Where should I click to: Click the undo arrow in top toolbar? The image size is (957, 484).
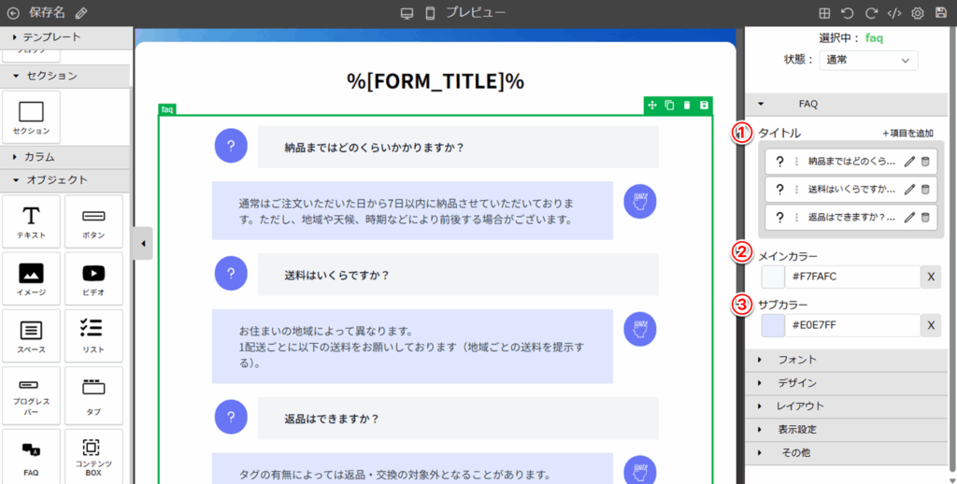(x=848, y=13)
